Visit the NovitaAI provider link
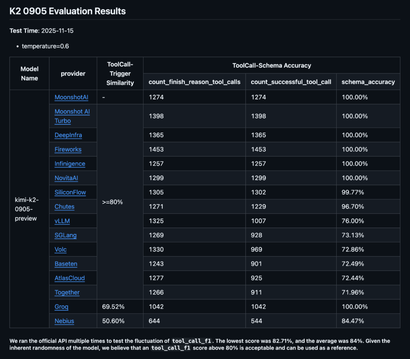Screen dimensions: 410x359 click(66, 178)
